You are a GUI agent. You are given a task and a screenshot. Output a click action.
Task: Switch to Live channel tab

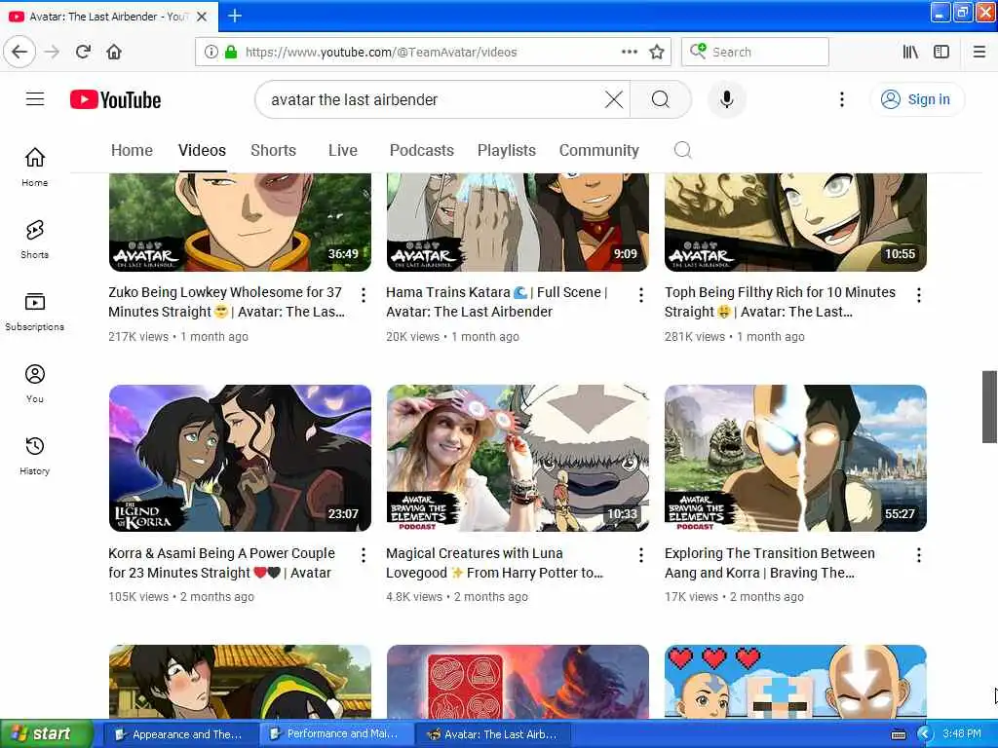(x=342, y=150)
